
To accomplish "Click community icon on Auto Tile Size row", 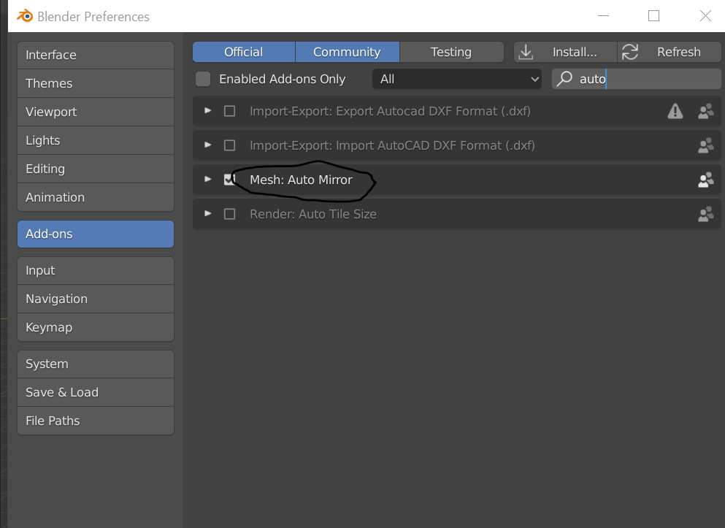I will pyautogui.click(x=705, y=214).
